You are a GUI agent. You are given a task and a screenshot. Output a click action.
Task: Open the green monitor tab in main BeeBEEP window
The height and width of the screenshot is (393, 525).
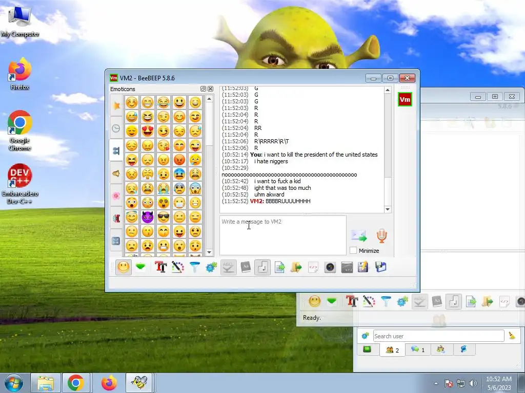367,350
